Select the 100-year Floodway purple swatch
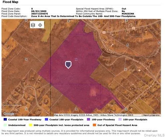 pos(89,119)
